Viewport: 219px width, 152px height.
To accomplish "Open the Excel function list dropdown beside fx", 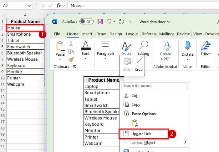I will tap(64, 6).
